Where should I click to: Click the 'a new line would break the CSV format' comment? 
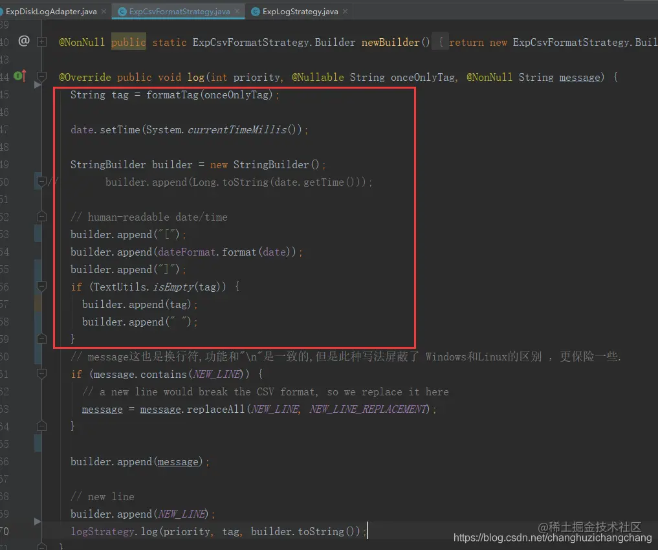tap(266, 392)
